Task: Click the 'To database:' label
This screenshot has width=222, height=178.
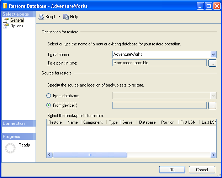Action: point(59,55)
